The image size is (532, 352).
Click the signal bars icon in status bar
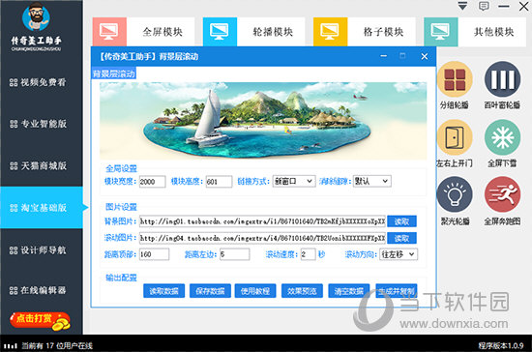click(11, 346)
